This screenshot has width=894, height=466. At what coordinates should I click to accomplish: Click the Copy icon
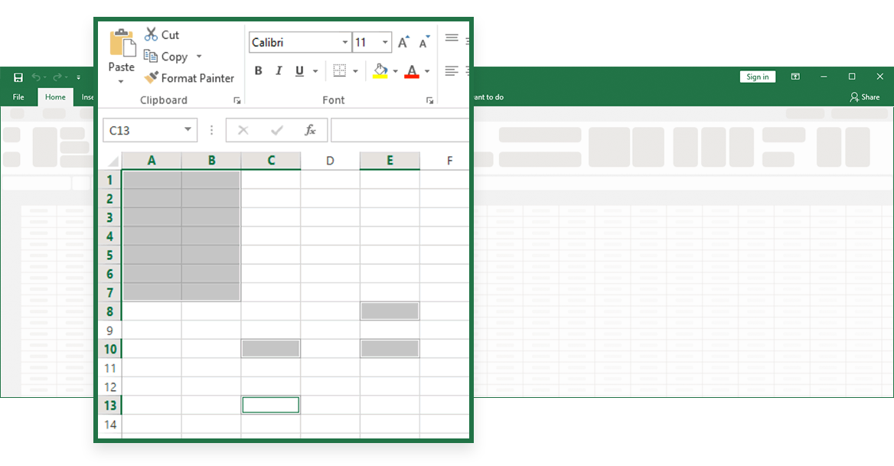point(151,57)
